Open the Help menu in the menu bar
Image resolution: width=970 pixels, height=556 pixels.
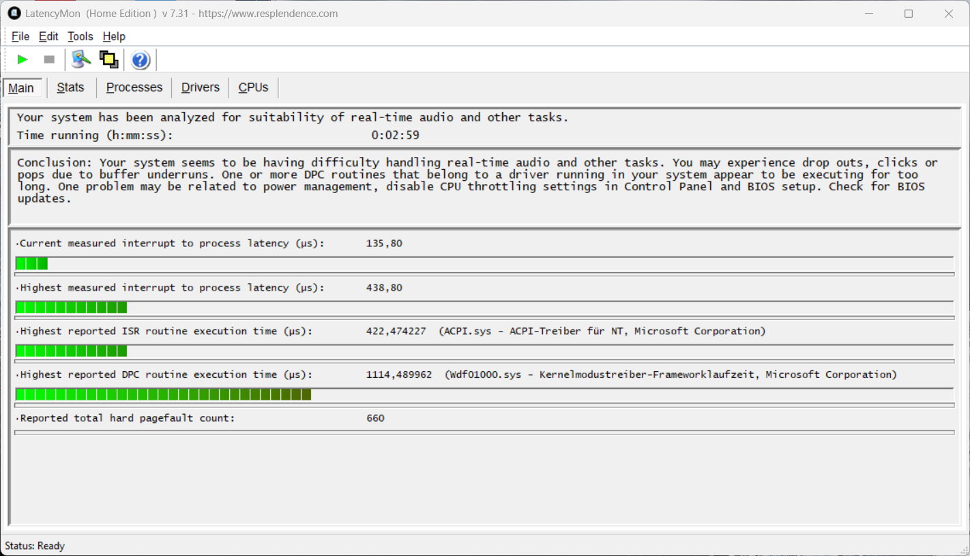tap(114, 37)
